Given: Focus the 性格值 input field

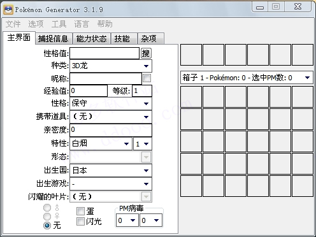Looking at the screenshot, I should (x=104, y=53).
